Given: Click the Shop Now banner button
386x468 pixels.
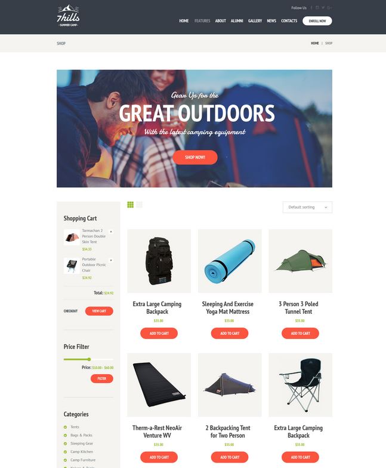Looking at the screenshot, I should 195,157.
